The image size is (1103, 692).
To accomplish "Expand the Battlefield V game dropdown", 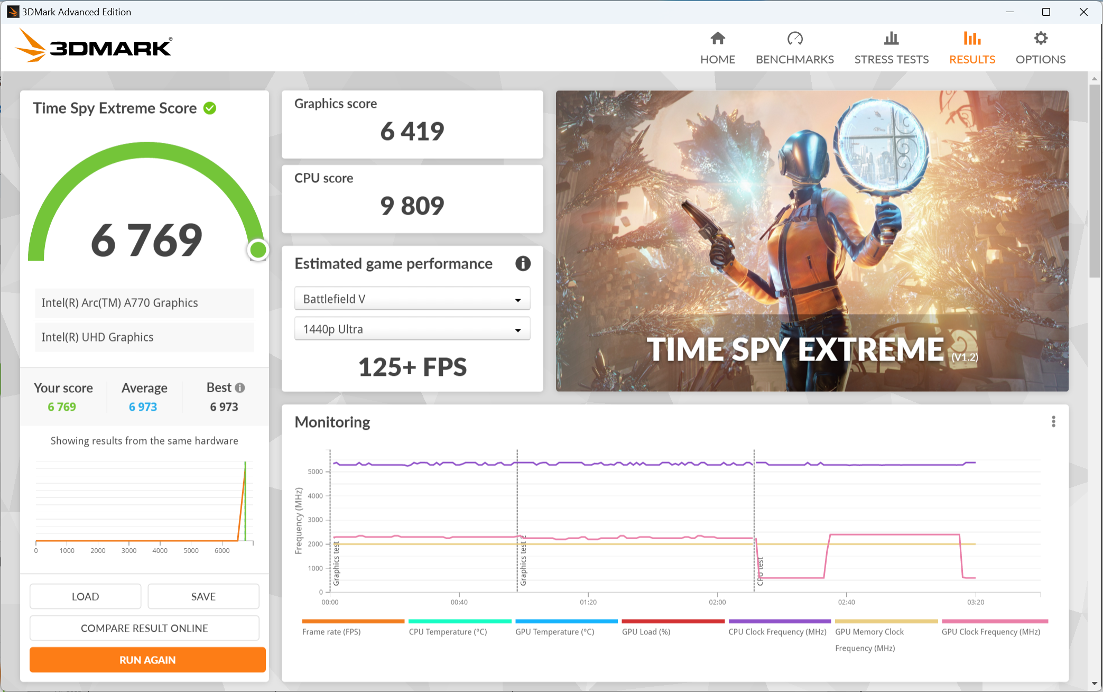I will [412, 299].
